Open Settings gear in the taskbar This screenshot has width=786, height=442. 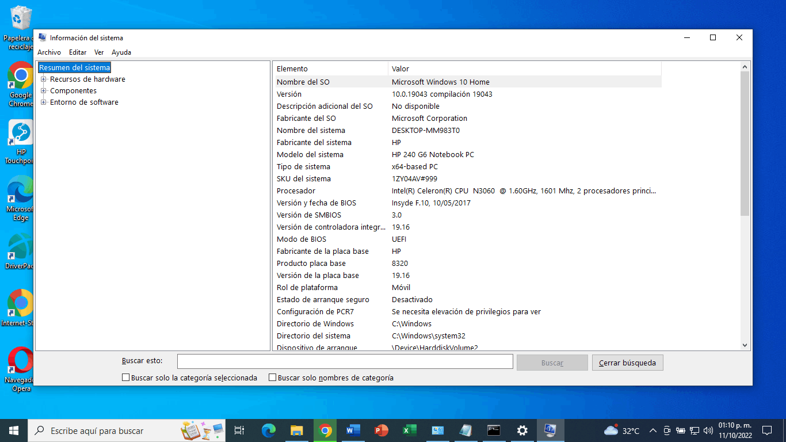(x=522, y=430)
